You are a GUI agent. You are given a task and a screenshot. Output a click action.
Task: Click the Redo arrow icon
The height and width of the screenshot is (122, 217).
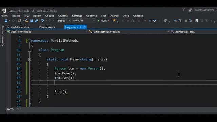pos(50,21)
